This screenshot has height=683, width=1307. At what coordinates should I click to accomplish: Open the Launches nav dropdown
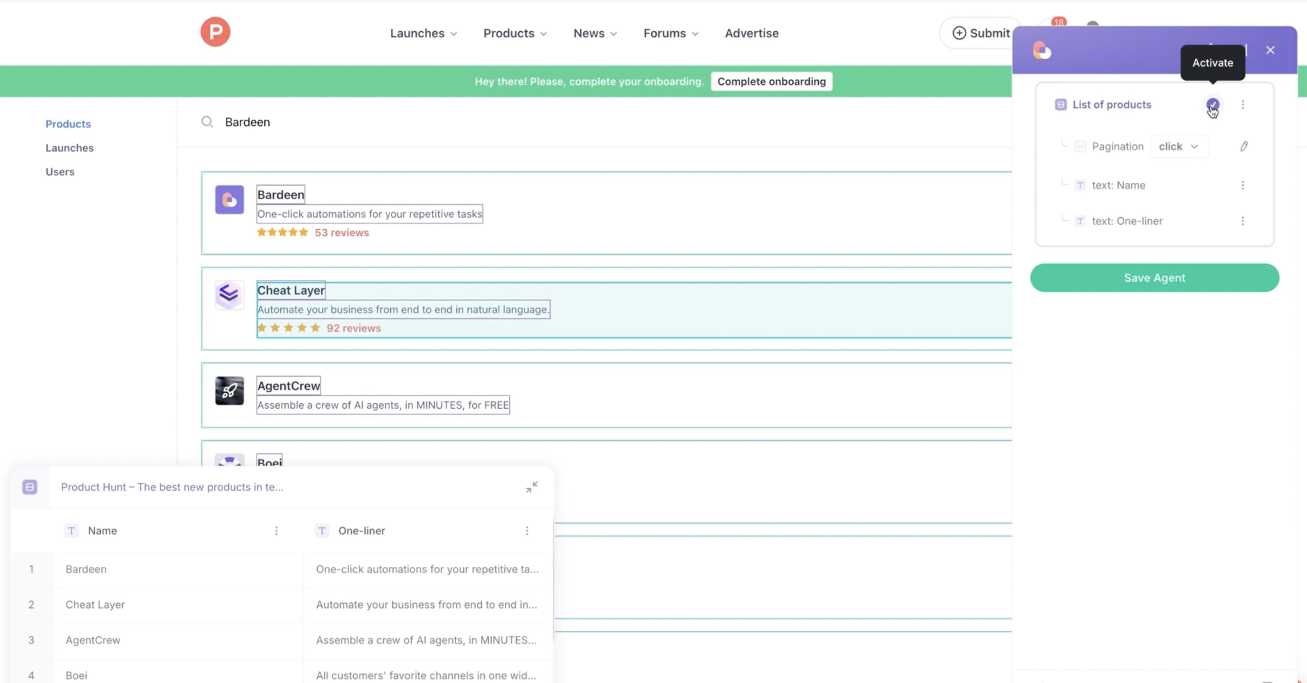[x=423, y=34]
